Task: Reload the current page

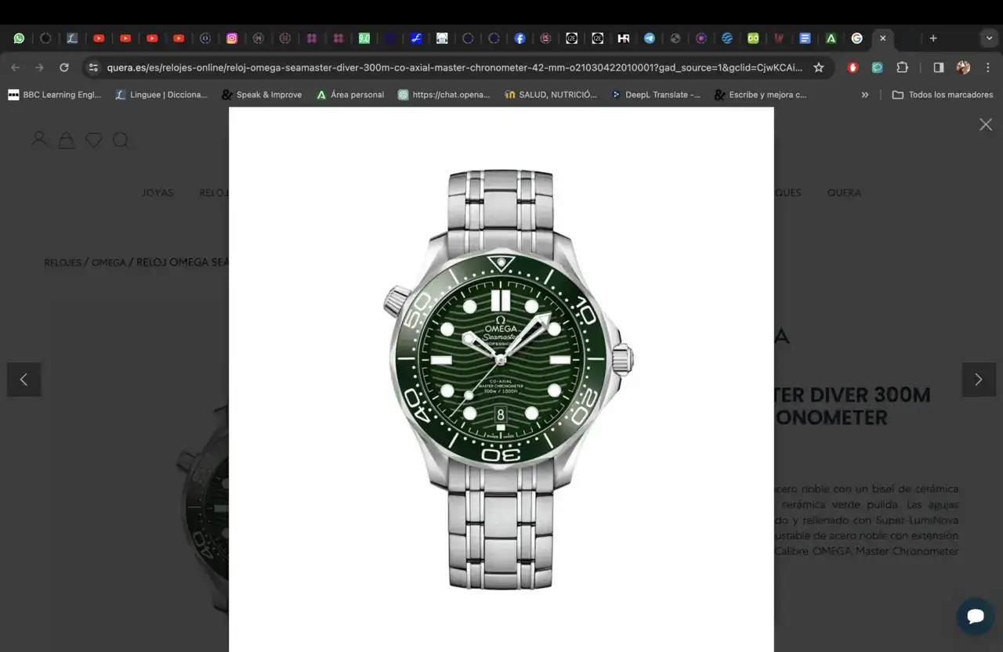Action: pos(64,67)
